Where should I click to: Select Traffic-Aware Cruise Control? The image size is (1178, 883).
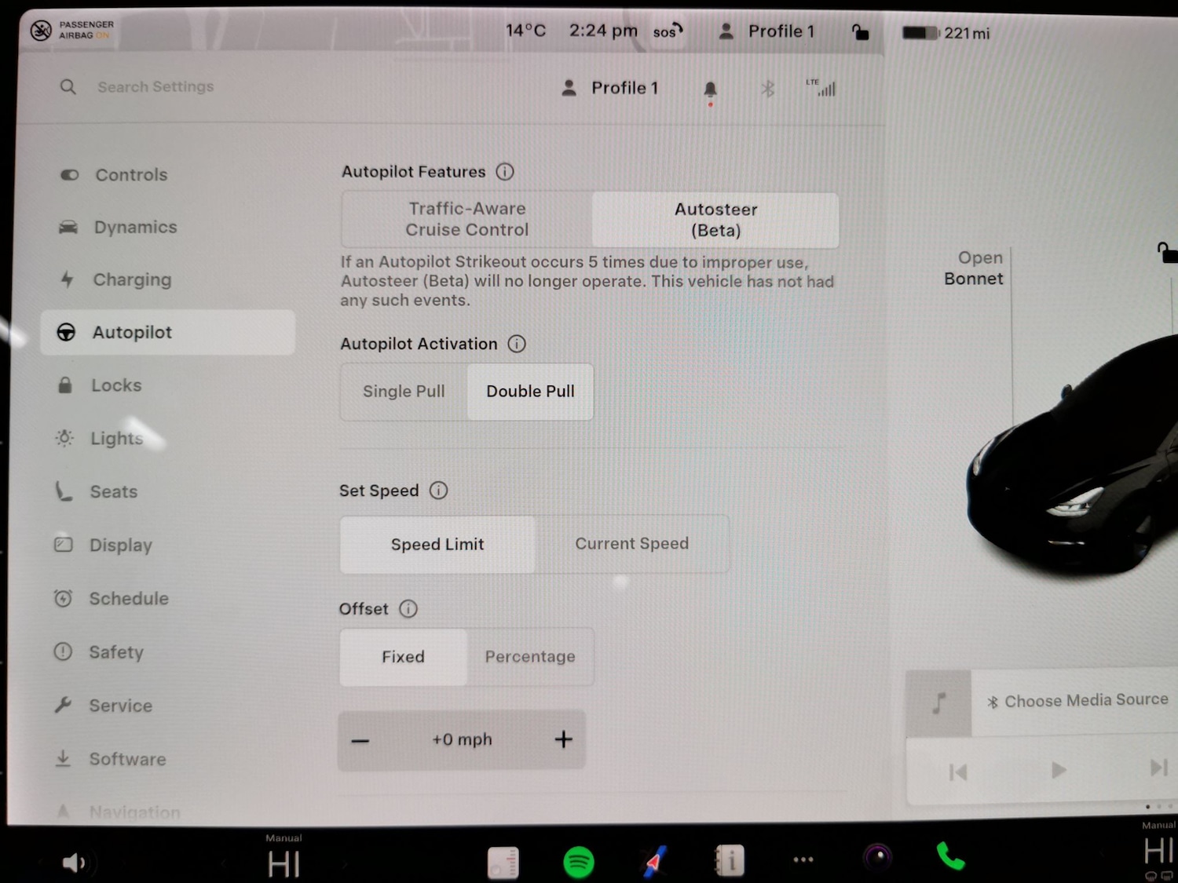tap(466, 220)
